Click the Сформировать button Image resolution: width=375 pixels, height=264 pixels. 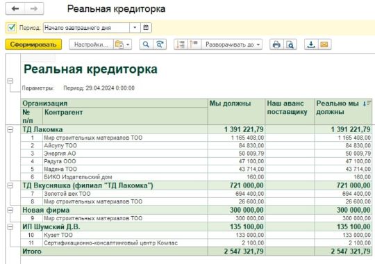(x=33, y=44)
